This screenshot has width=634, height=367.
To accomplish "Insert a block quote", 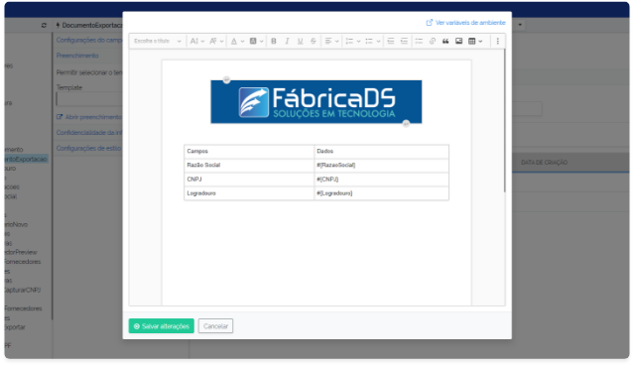I will [445, 41].
